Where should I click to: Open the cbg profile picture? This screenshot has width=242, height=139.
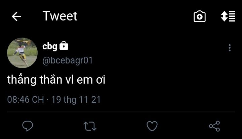click(x=22, y=53)
